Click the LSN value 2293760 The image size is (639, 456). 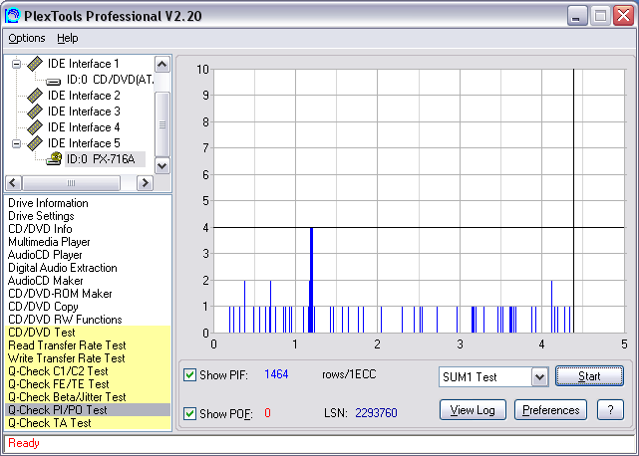tap(376, 413)
